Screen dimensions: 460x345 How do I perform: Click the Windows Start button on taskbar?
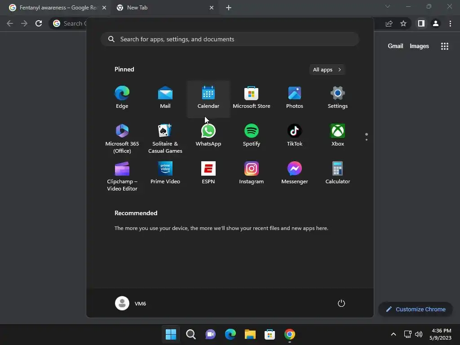[171, 334]
